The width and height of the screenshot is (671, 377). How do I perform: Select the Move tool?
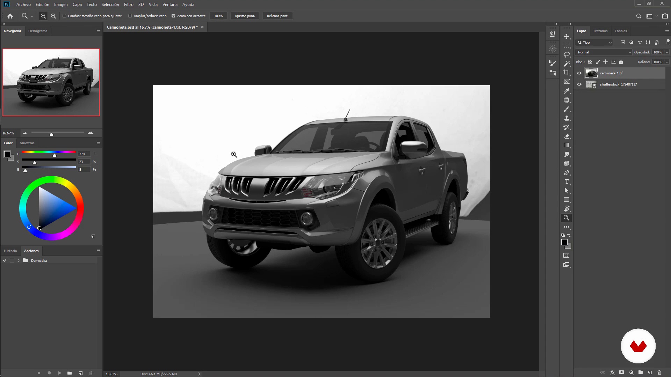(x=567, y=37)
